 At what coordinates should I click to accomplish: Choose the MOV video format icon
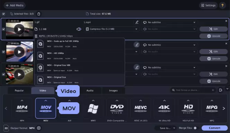46,108
